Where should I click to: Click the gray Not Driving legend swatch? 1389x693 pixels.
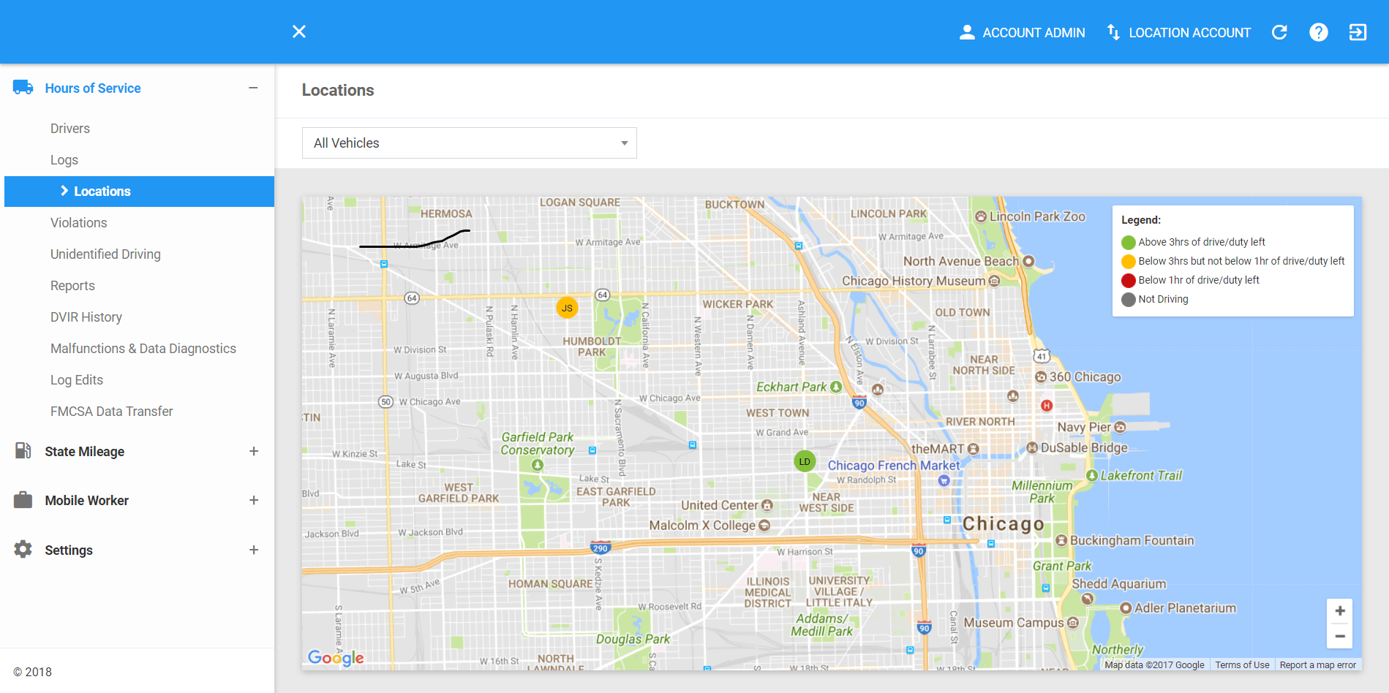(1129, 300)
